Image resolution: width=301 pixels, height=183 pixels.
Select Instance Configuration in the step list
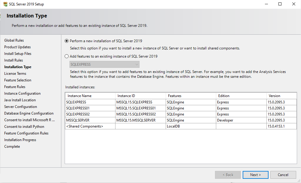[22, 93]
